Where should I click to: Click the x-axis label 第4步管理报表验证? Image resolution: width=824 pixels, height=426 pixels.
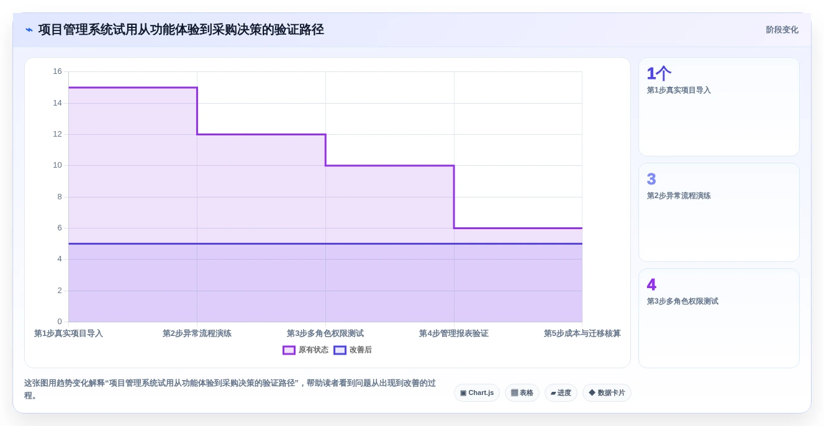(x=454, y=333)
